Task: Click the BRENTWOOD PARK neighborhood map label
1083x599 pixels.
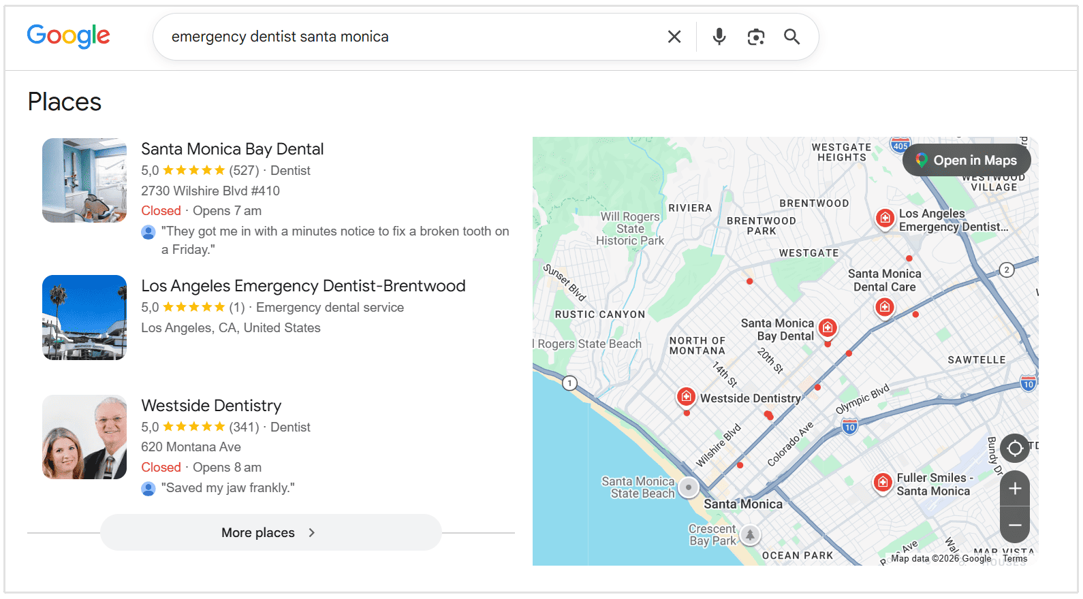Action: [x=762, y=226]
